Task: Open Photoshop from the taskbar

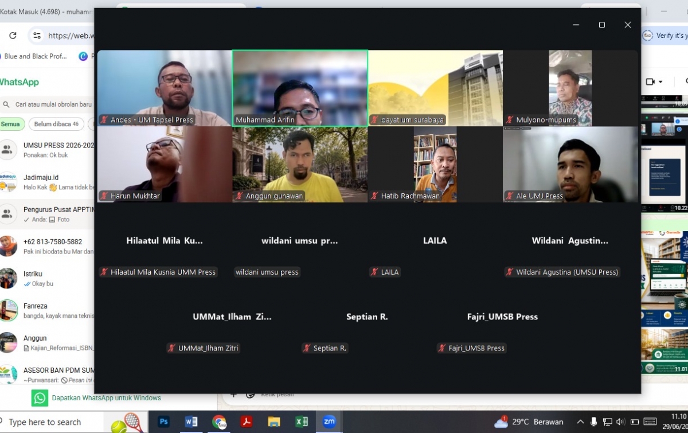Action: click(x=164, y=422)
